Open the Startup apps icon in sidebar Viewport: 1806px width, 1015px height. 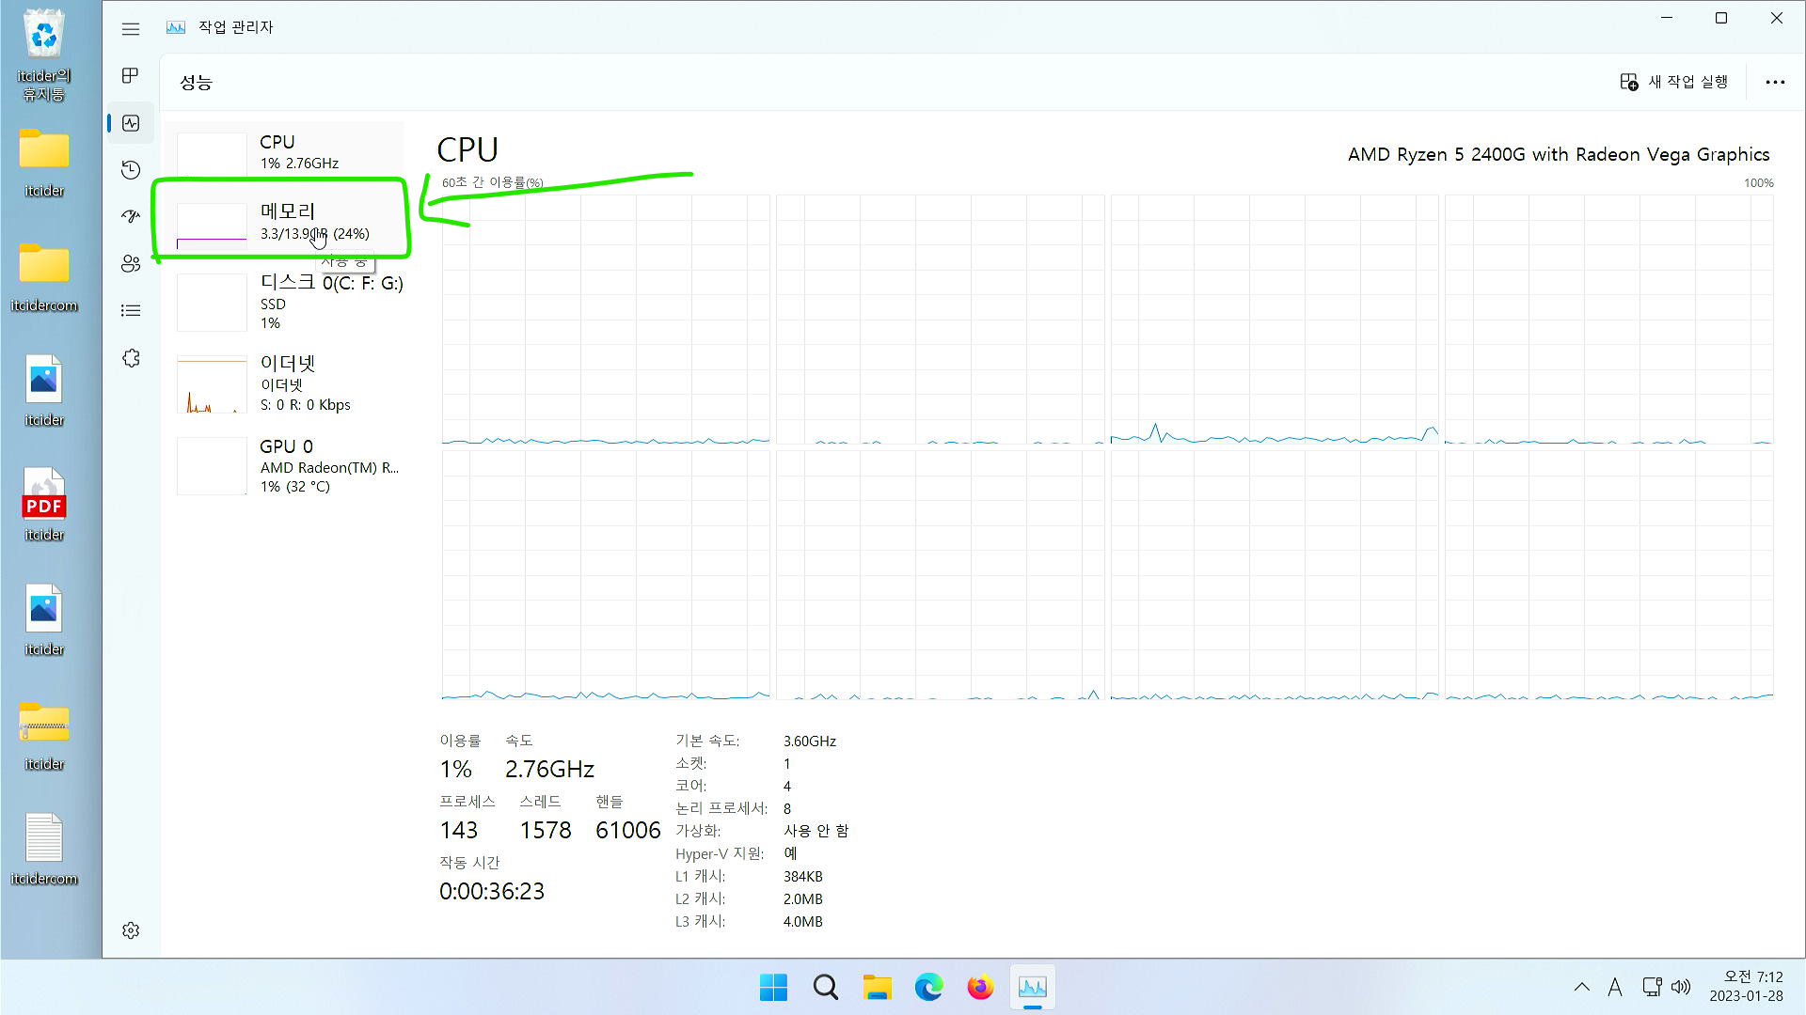131,216
